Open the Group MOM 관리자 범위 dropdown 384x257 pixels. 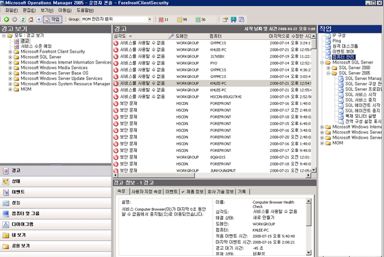(x=149, y=19)
